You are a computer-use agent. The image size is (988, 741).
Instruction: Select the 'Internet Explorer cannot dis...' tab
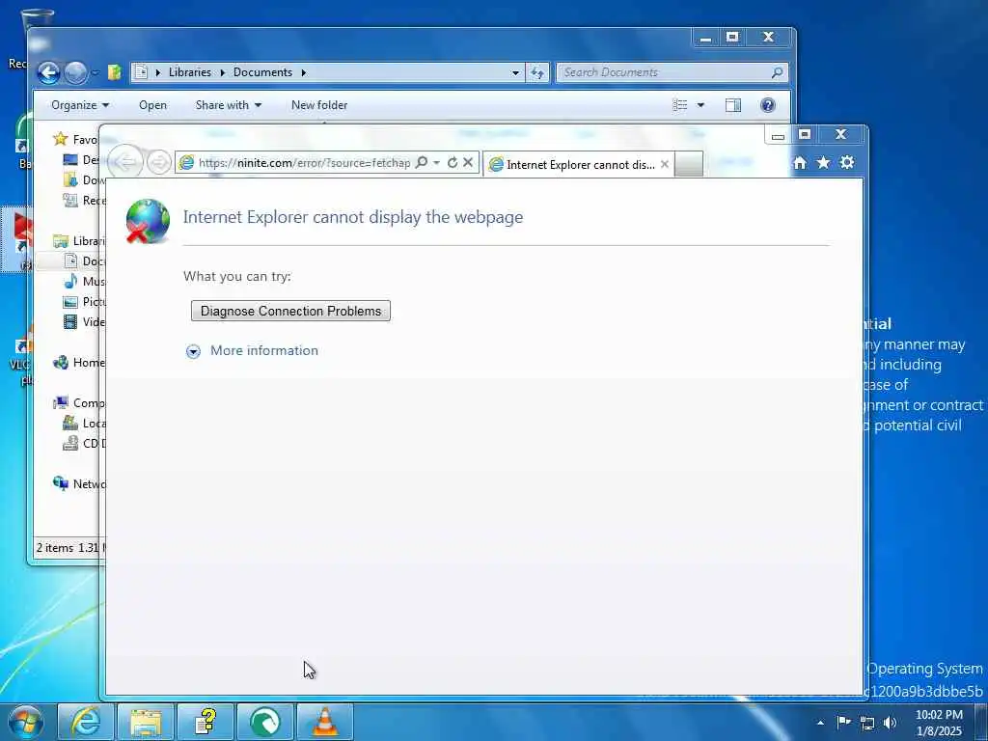coord(580,164)
